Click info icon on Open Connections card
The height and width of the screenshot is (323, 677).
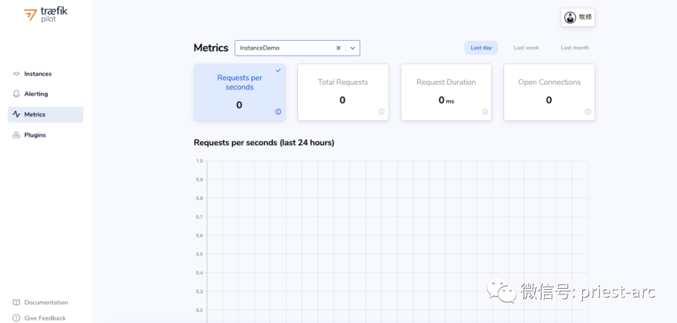tap(588, 112)
